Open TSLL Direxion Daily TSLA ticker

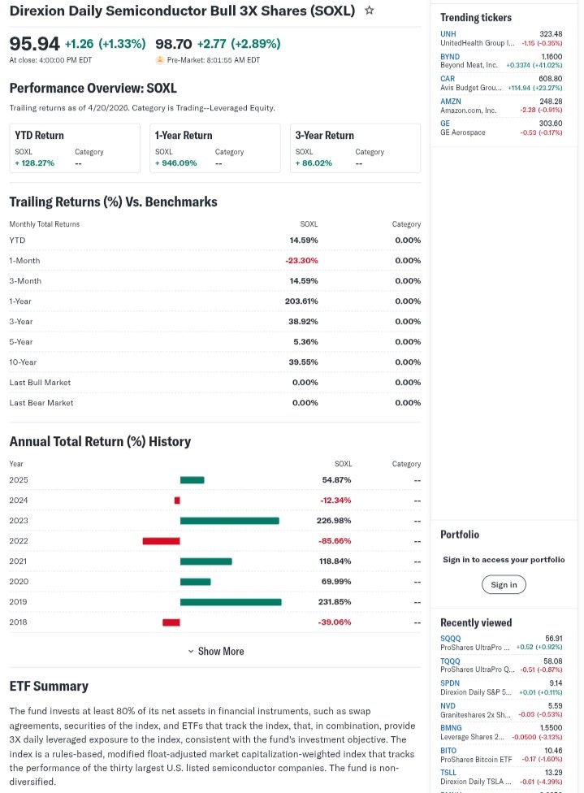448,773
